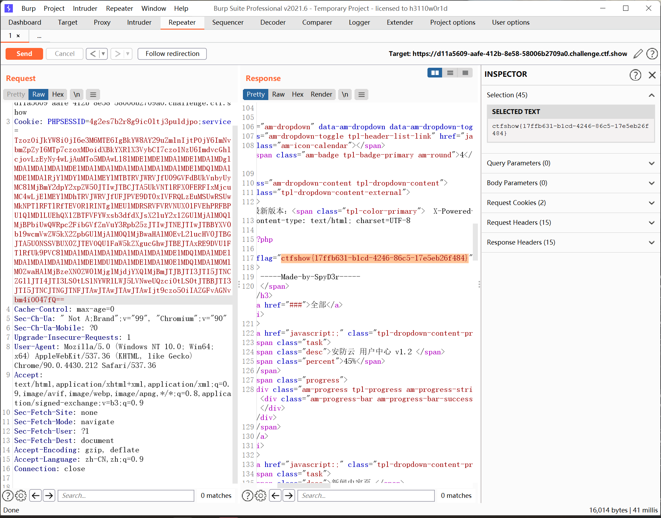Switch Request view to Raw
This screenshot has height=518, width=661.
click(39, 94)
